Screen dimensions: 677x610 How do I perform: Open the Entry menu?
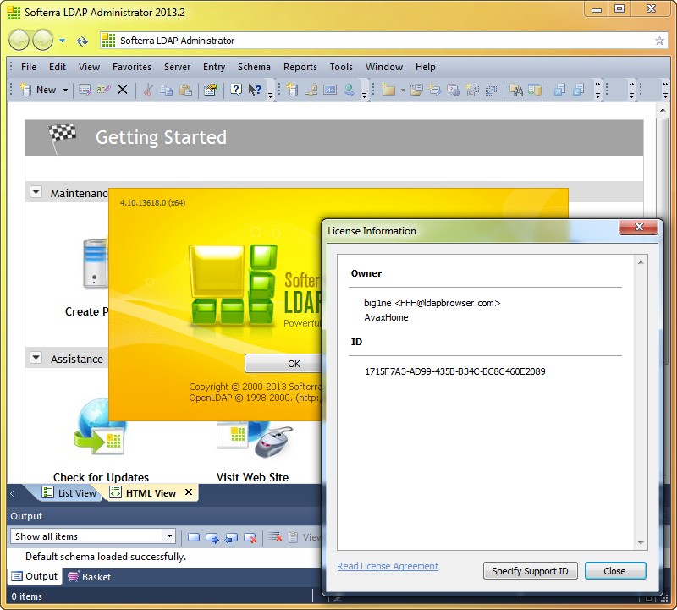(214, 67)
